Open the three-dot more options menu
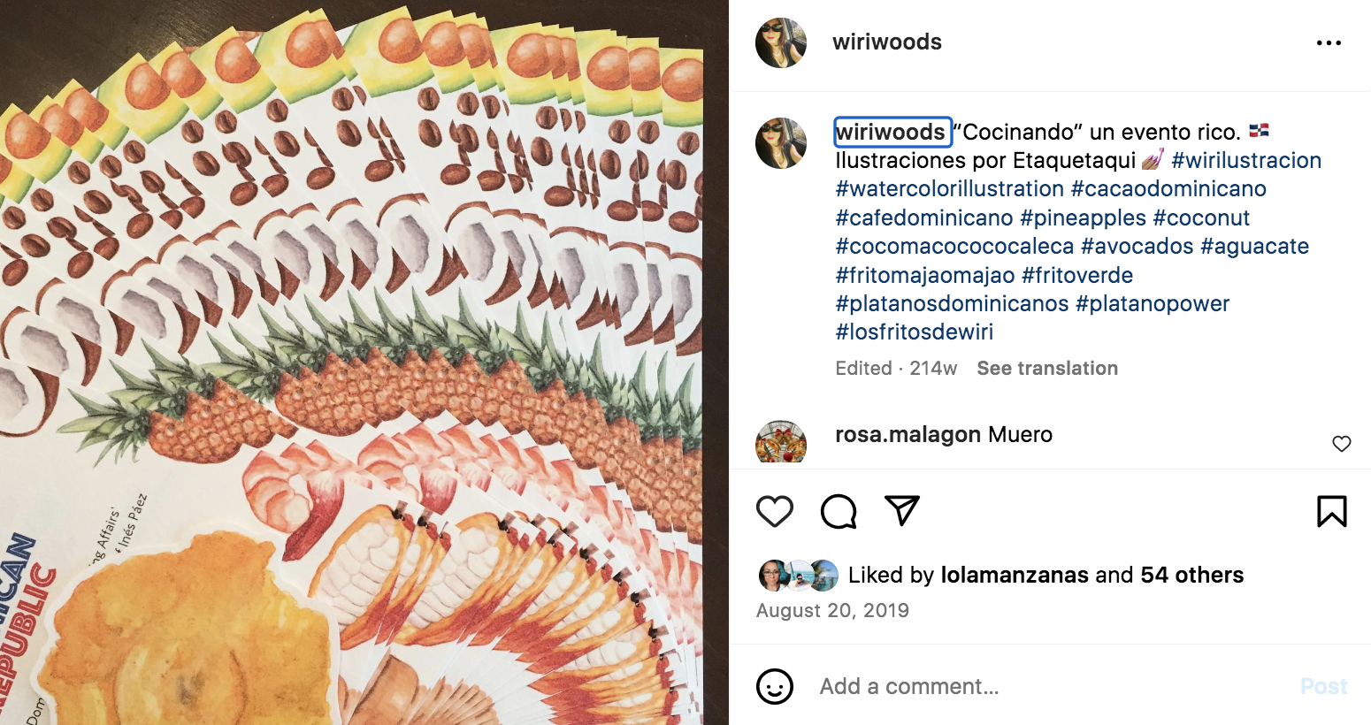 1329,42
